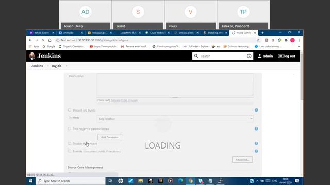Check Execute concurrent builds if necessary
Image resolution: width=330 pixels, height=185 pixels.
click(x=70, y=151)
